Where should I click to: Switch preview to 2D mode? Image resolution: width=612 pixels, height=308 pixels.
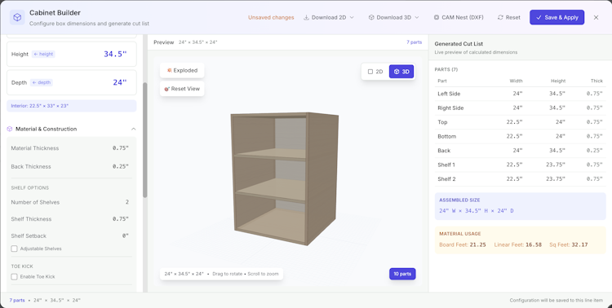(x=375, y=72)
